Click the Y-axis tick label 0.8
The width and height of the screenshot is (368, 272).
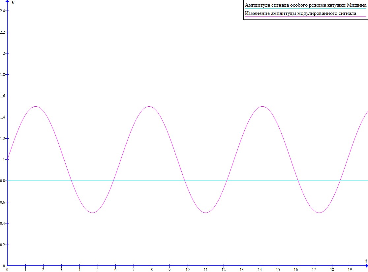(3, 181)
